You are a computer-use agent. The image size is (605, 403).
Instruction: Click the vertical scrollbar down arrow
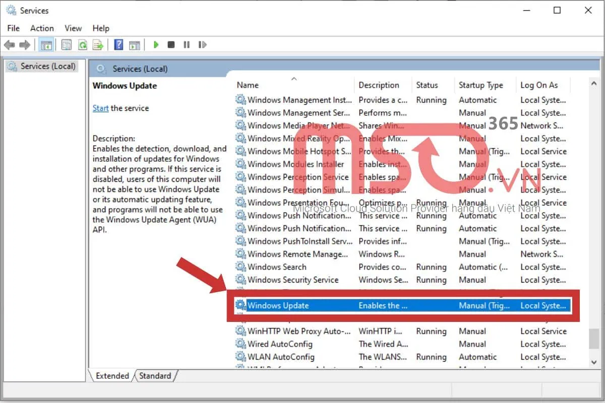pyautogui.click(x=594, y=362)
